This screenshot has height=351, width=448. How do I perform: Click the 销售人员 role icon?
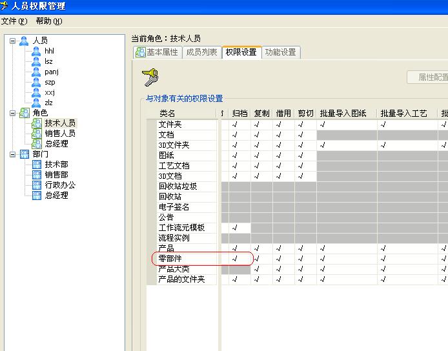pyautogui.click(x=37, y=134)
